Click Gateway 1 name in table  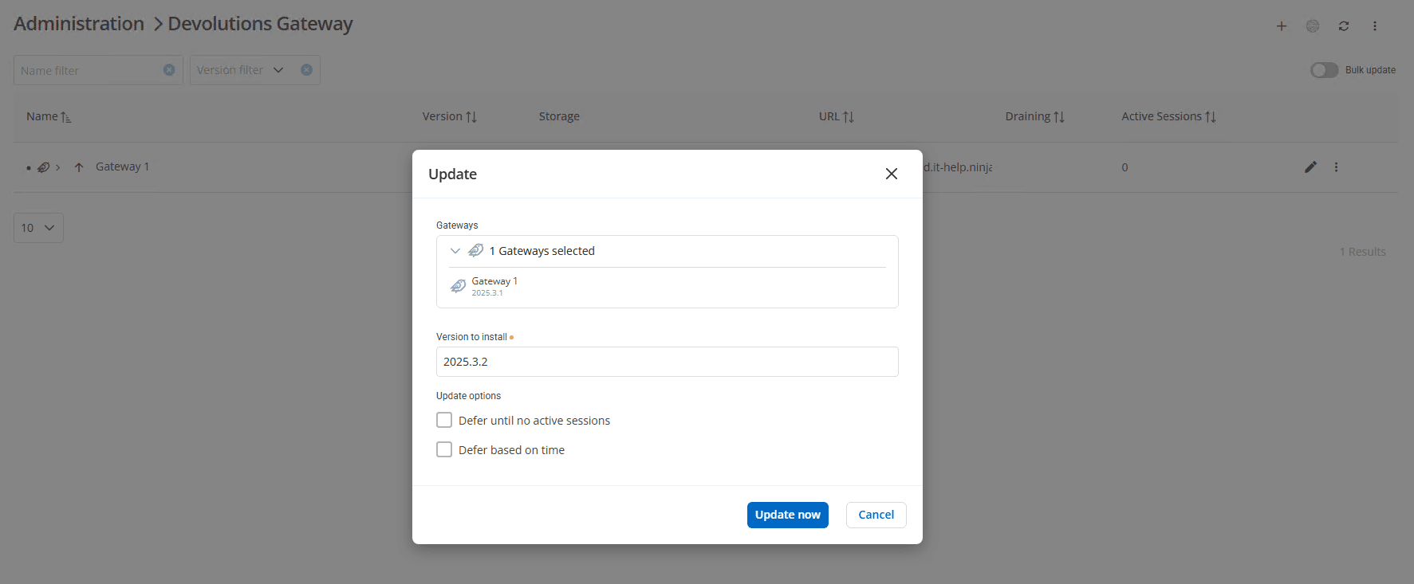coord(122,167)
